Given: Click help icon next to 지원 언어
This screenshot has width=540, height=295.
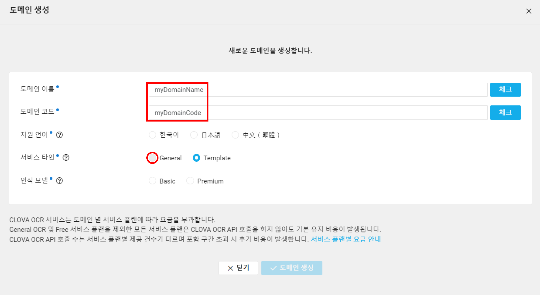Looking at the screenshot, I should click(60, 135).
